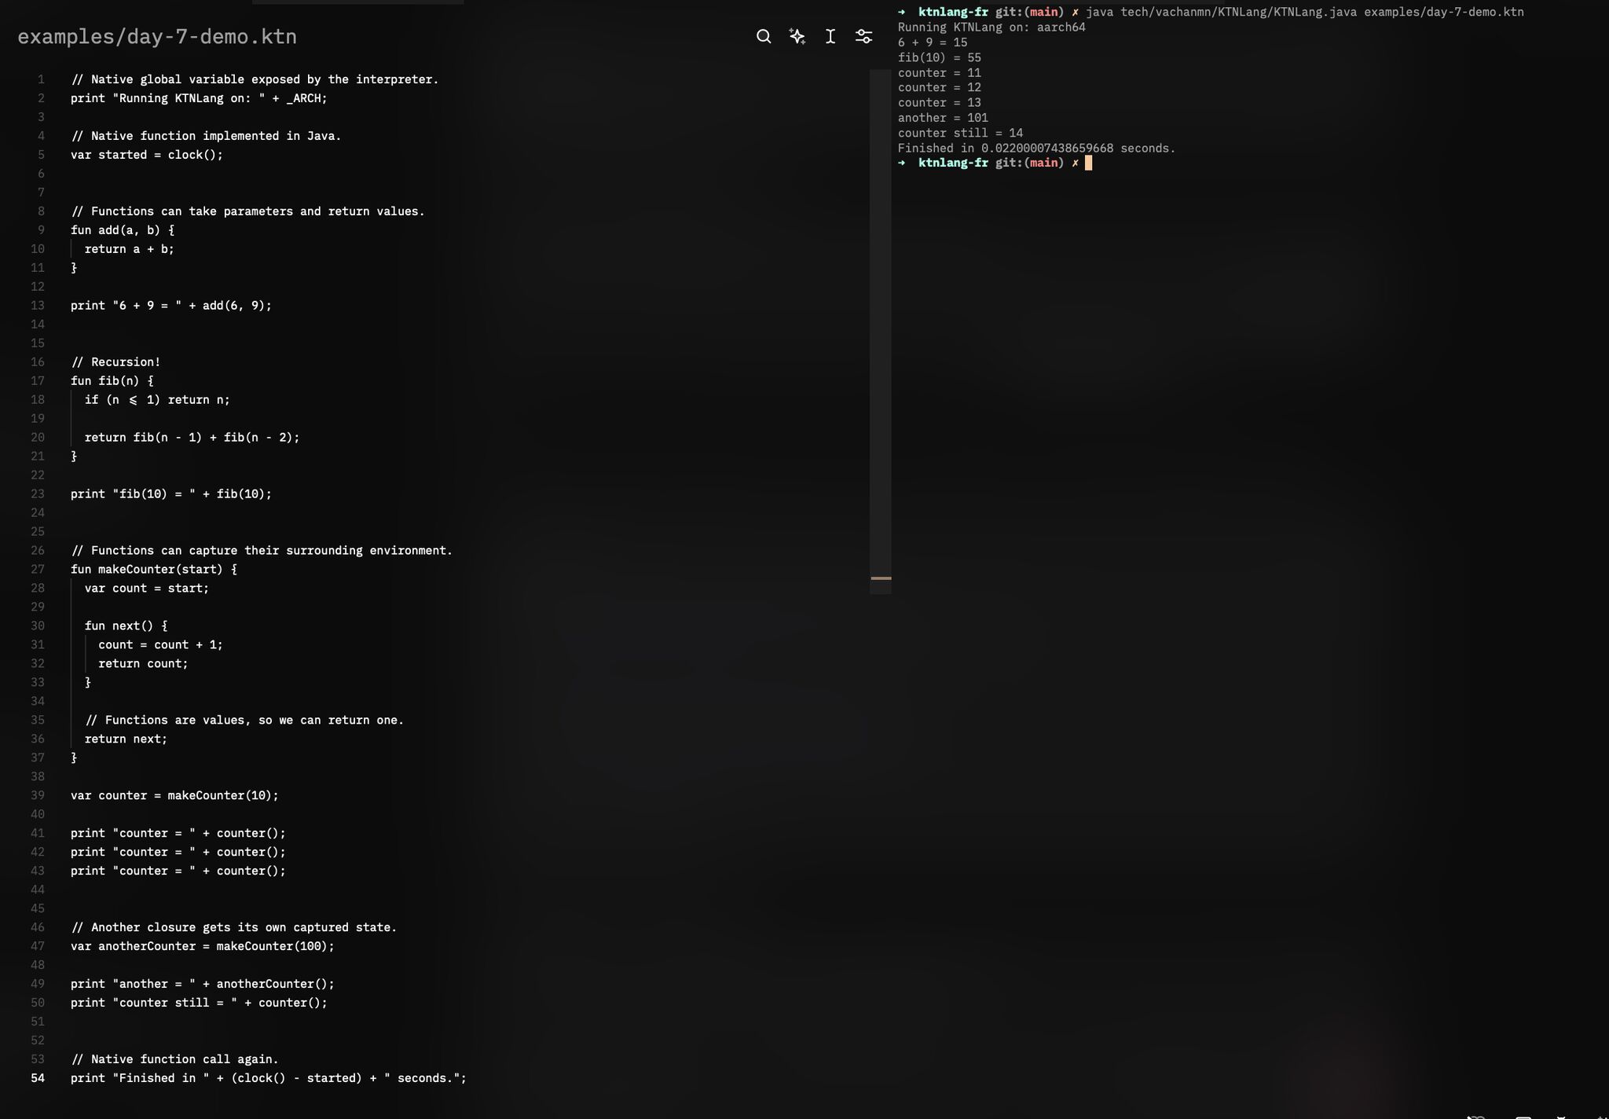1609x1119 pixels.
Task: Click the 'fun next() {' line
Action: coord(126,626)
